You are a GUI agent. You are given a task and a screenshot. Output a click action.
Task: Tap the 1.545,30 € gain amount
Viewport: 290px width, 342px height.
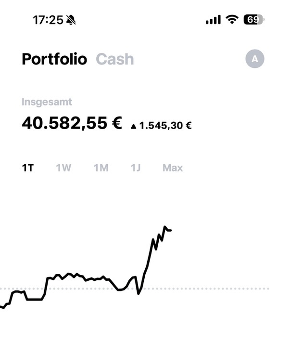[x=165, y=126]
